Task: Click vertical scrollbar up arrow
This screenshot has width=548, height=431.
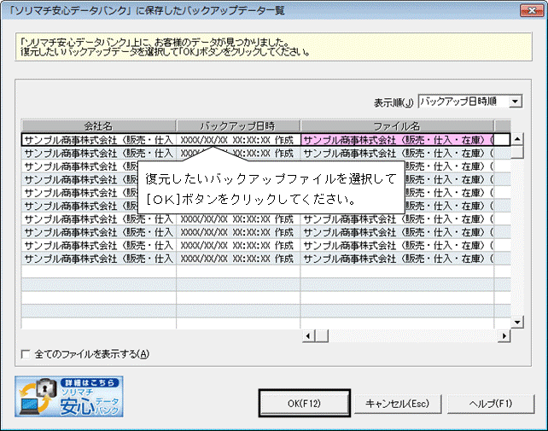Action: [517, 139]
